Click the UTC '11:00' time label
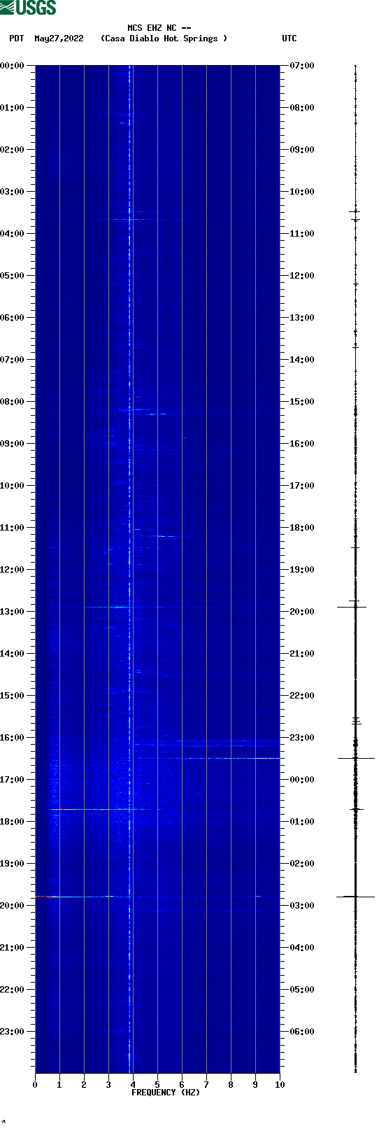Viewport: 386px width, 1129px height. point(302,234)
